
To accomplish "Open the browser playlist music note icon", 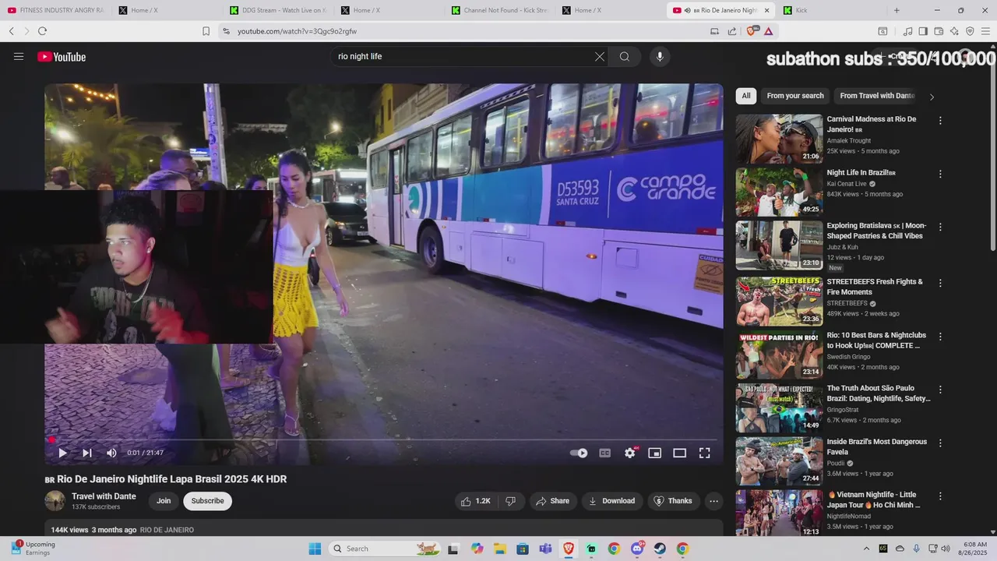I will 907,31.
